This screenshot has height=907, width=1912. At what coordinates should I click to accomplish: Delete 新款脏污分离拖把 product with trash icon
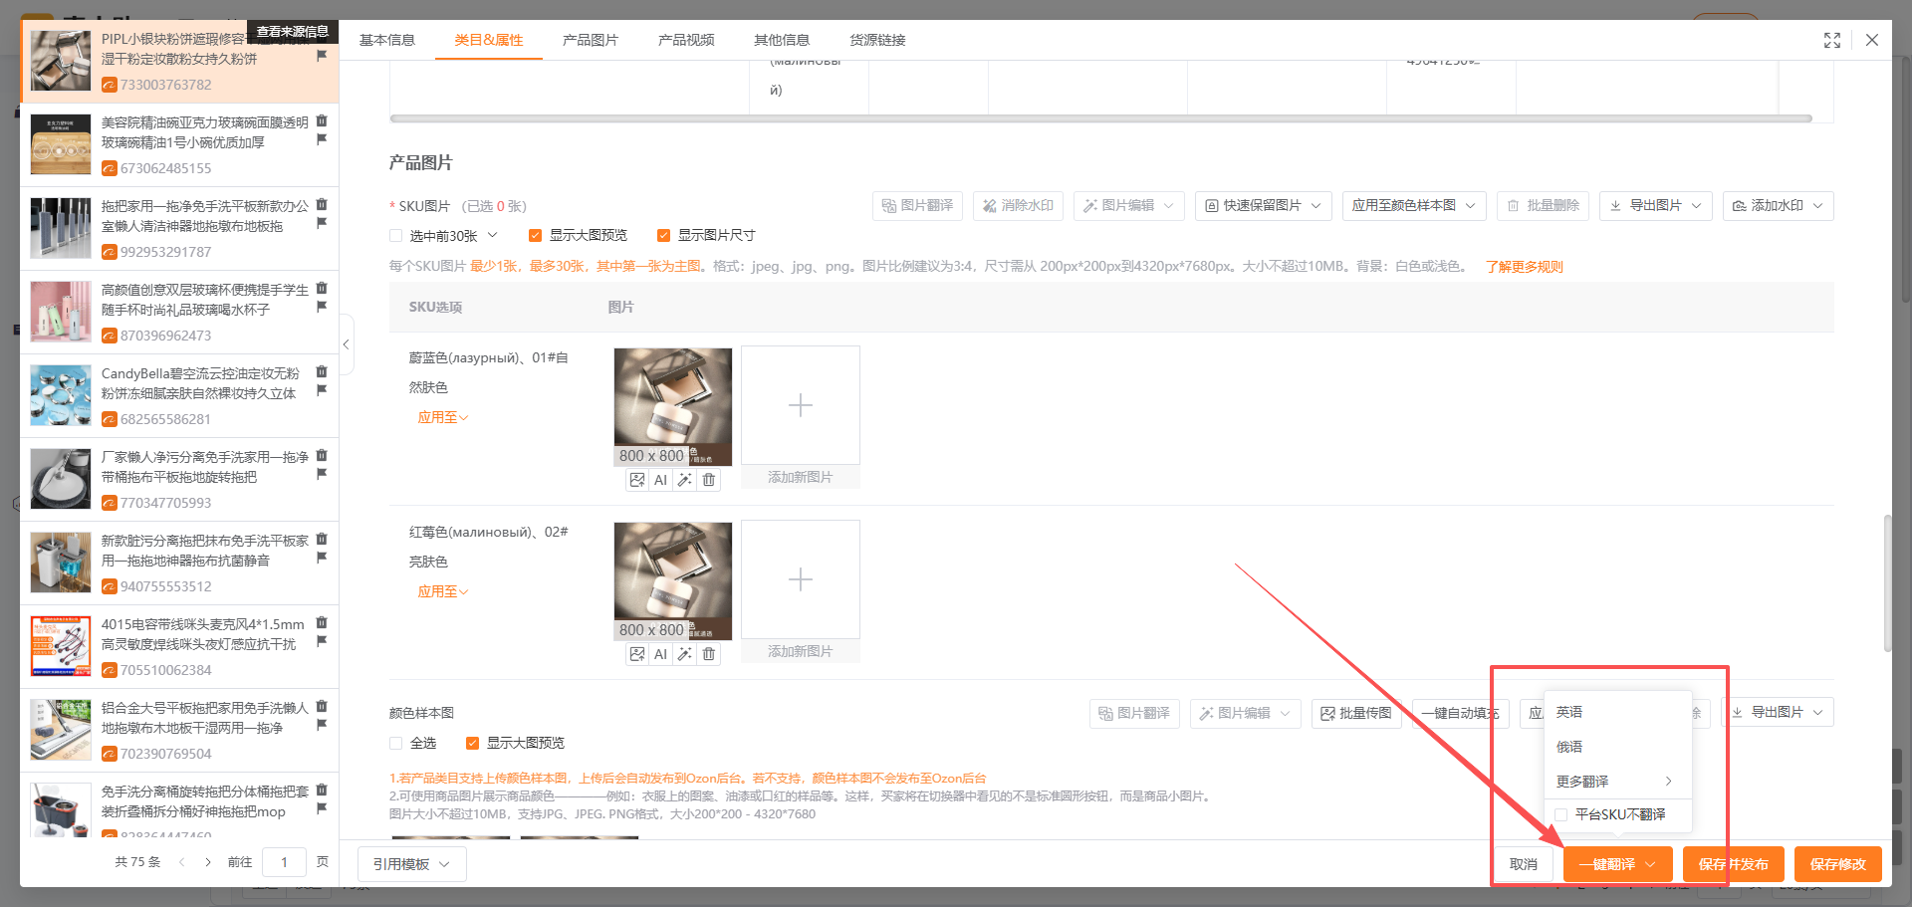322,539
